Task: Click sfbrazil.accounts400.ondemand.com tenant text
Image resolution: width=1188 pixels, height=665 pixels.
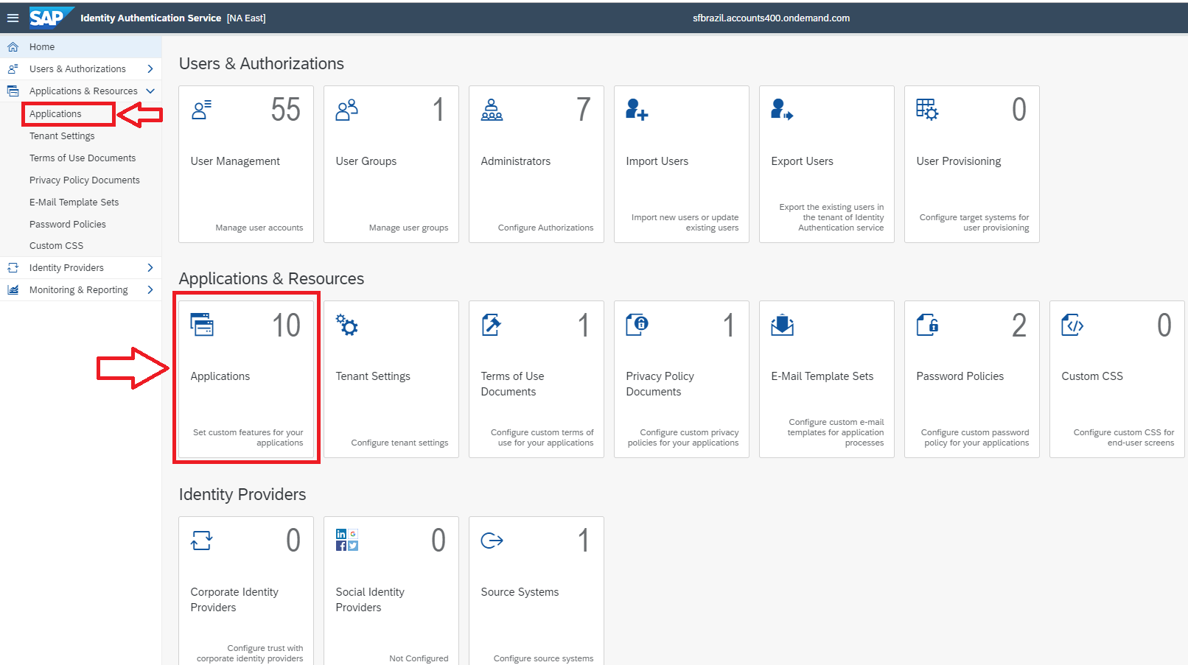Action: tap(771, 18)
